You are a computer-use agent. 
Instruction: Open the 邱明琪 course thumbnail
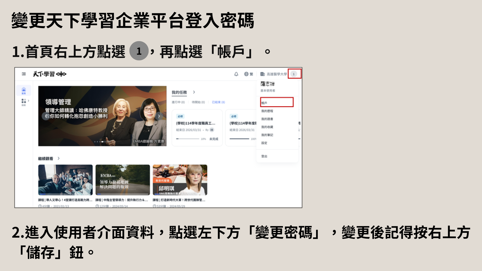coord(180,180)
